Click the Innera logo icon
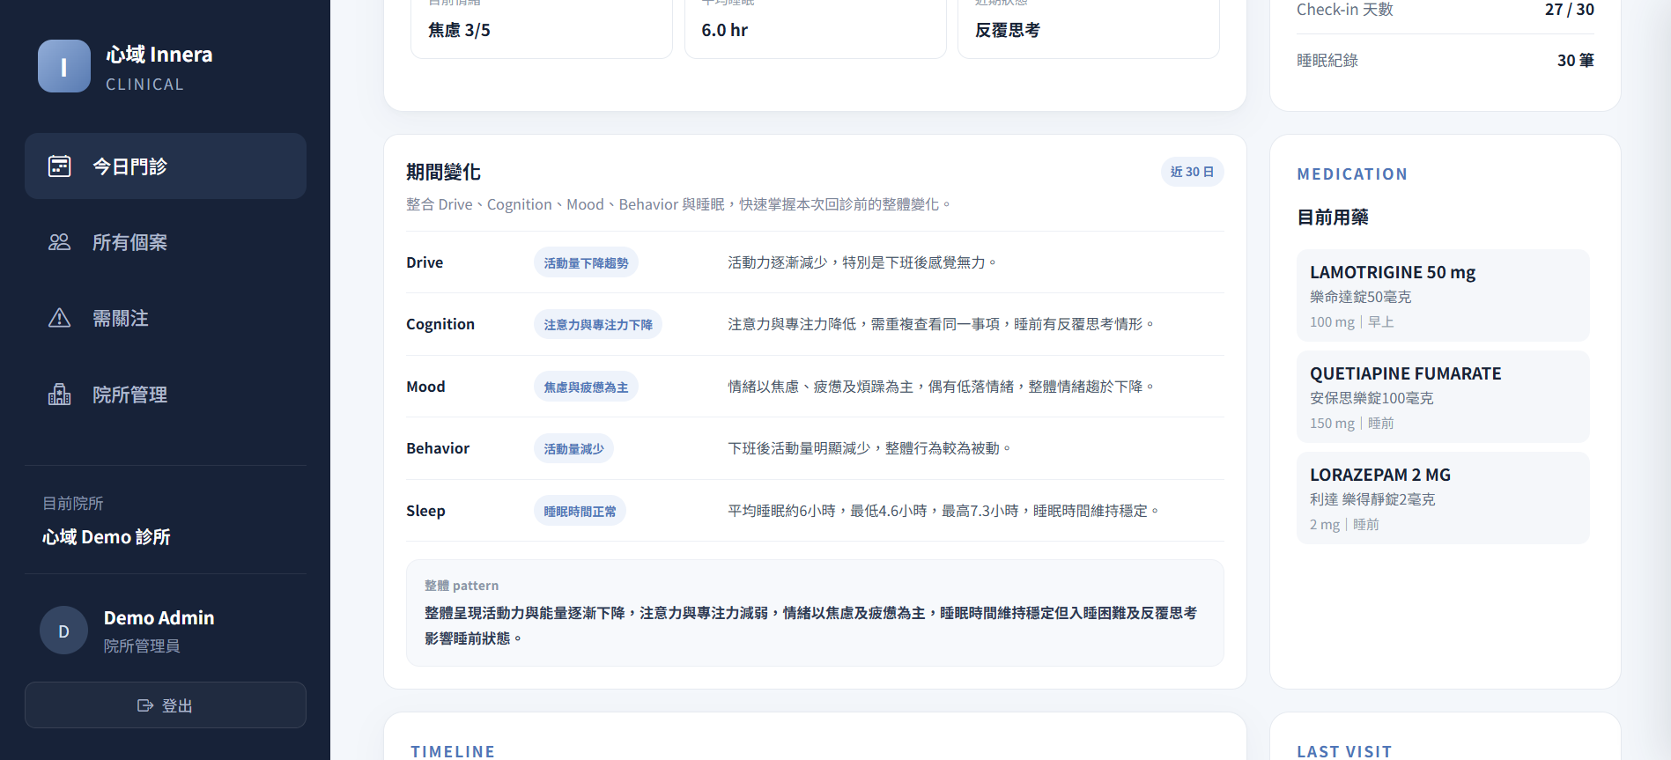 pos(64,66)
